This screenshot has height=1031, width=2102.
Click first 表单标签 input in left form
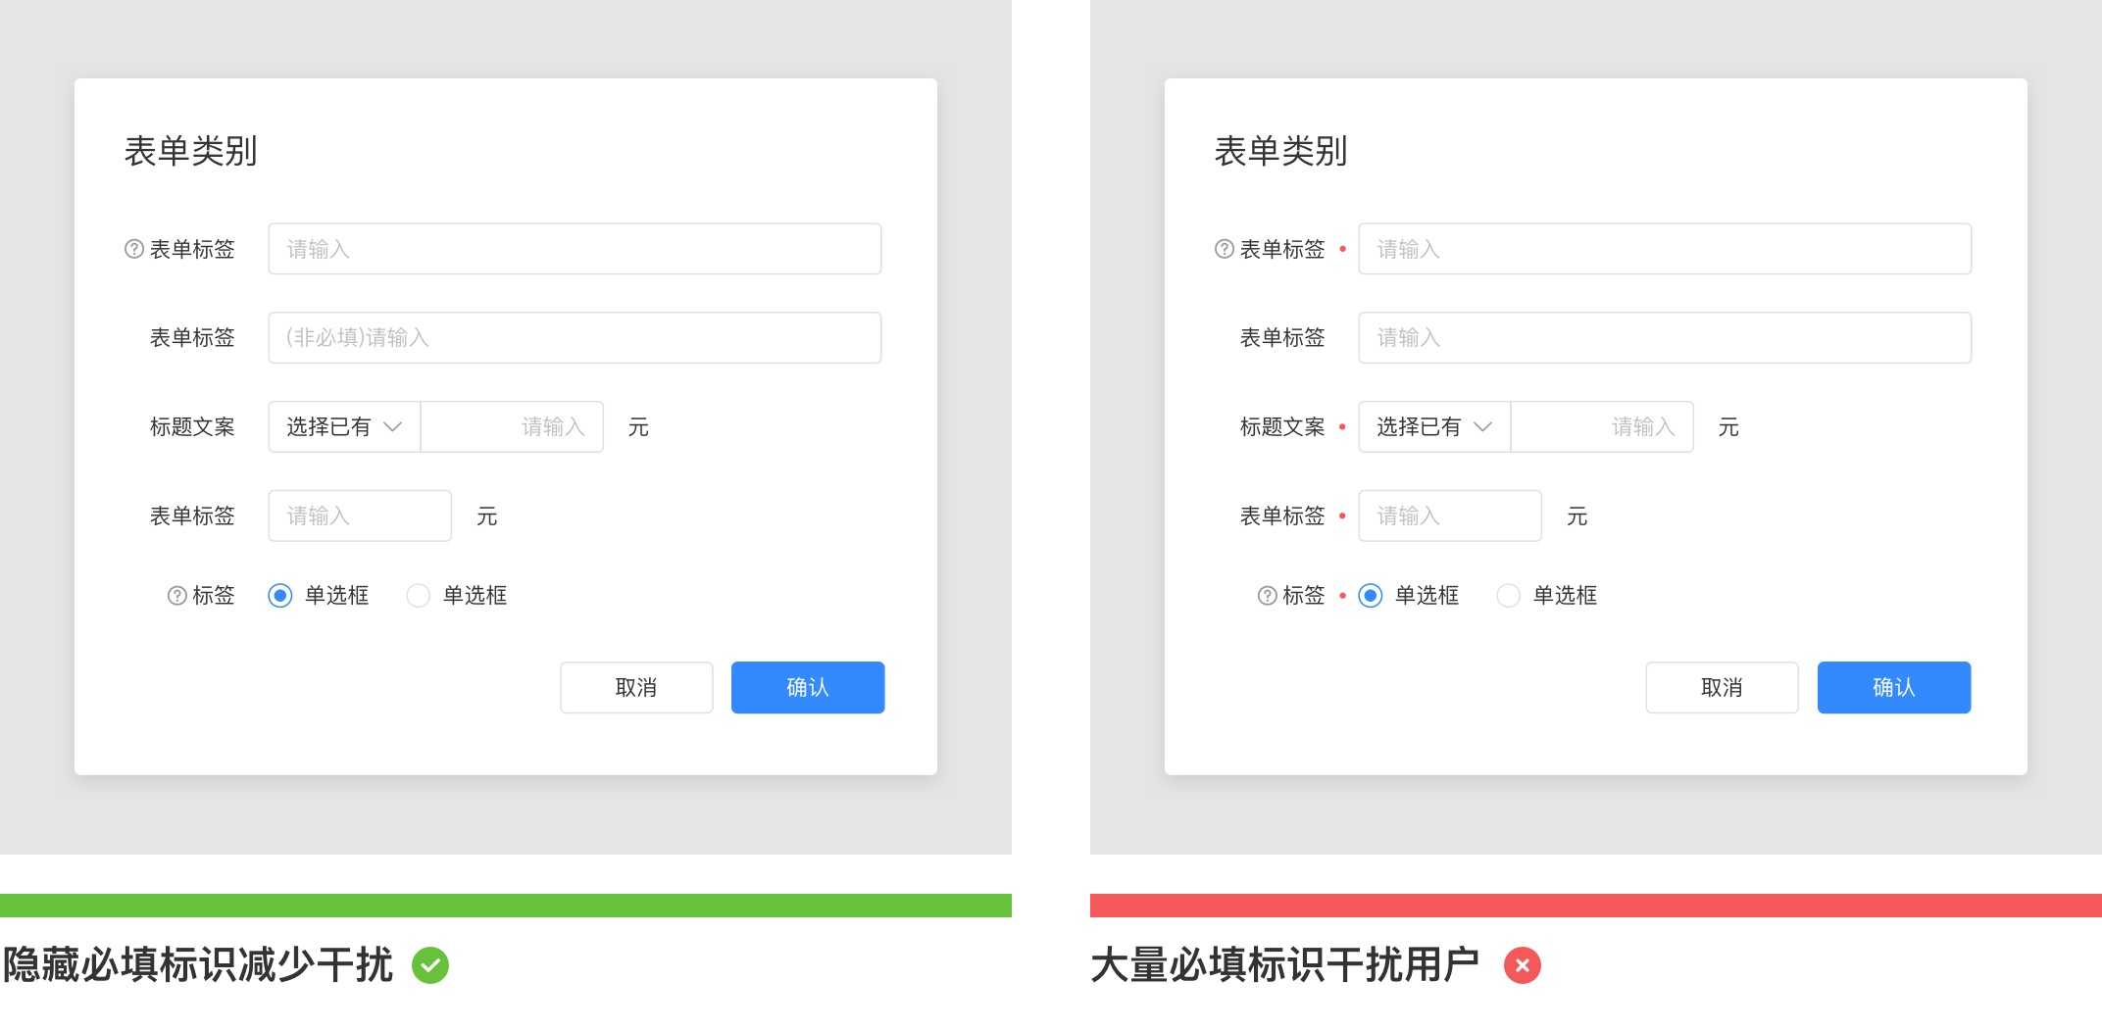tap(575, 249)
